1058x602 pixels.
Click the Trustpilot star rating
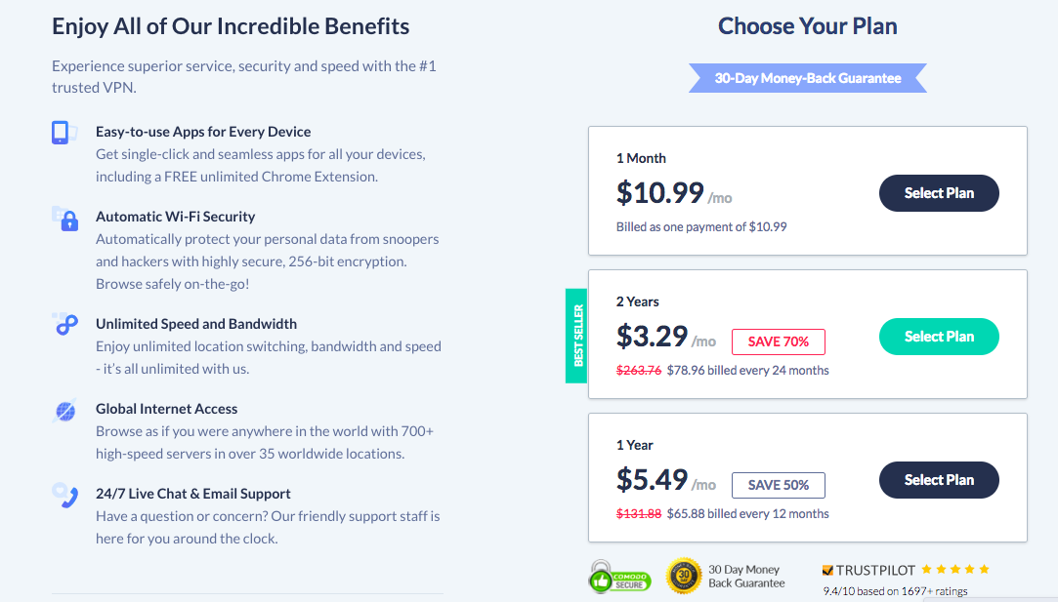point(955,569)
